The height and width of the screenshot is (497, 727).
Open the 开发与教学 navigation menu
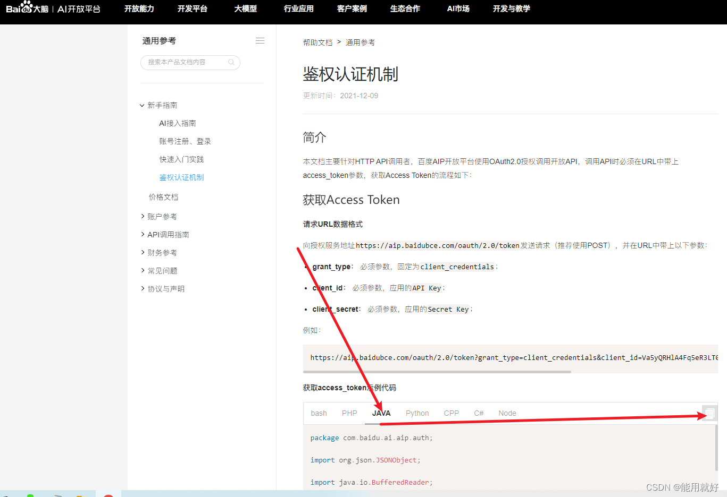[x=512, y=8]
